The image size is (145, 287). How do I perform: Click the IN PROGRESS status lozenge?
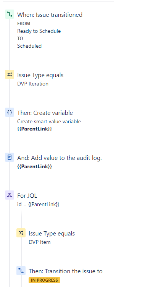45,280
